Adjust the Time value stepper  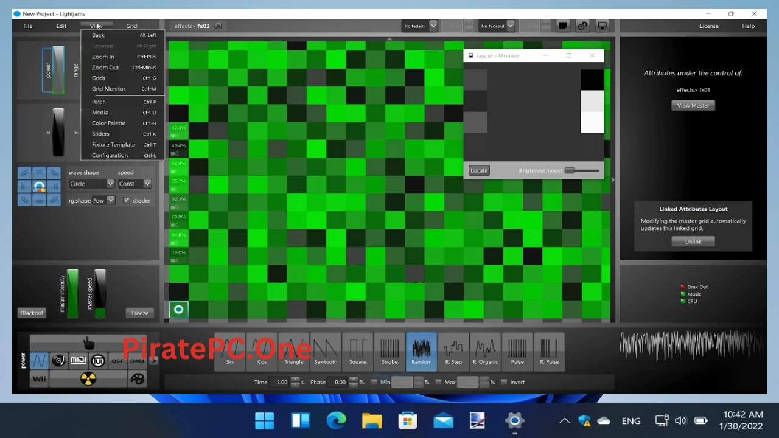pos(295,382)
